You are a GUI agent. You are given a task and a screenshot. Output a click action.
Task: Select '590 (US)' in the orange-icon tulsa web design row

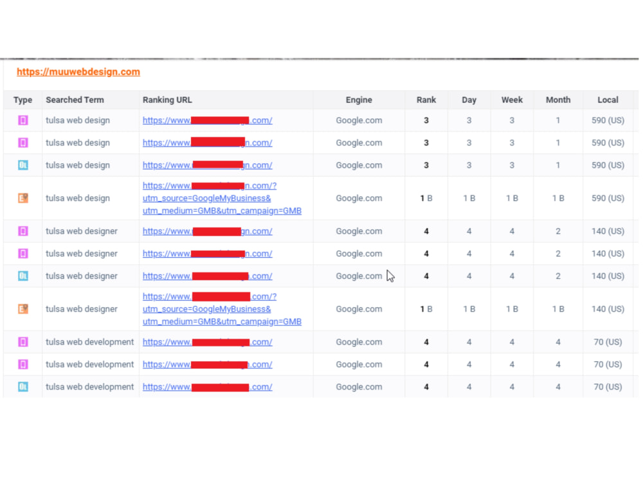pyautogui.click(x=608, y=198)
